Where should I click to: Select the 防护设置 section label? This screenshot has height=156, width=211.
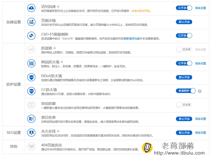(x=14, y=84)
